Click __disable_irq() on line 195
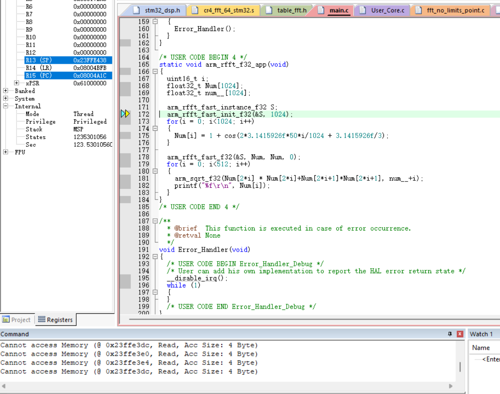 coord(197,278)
